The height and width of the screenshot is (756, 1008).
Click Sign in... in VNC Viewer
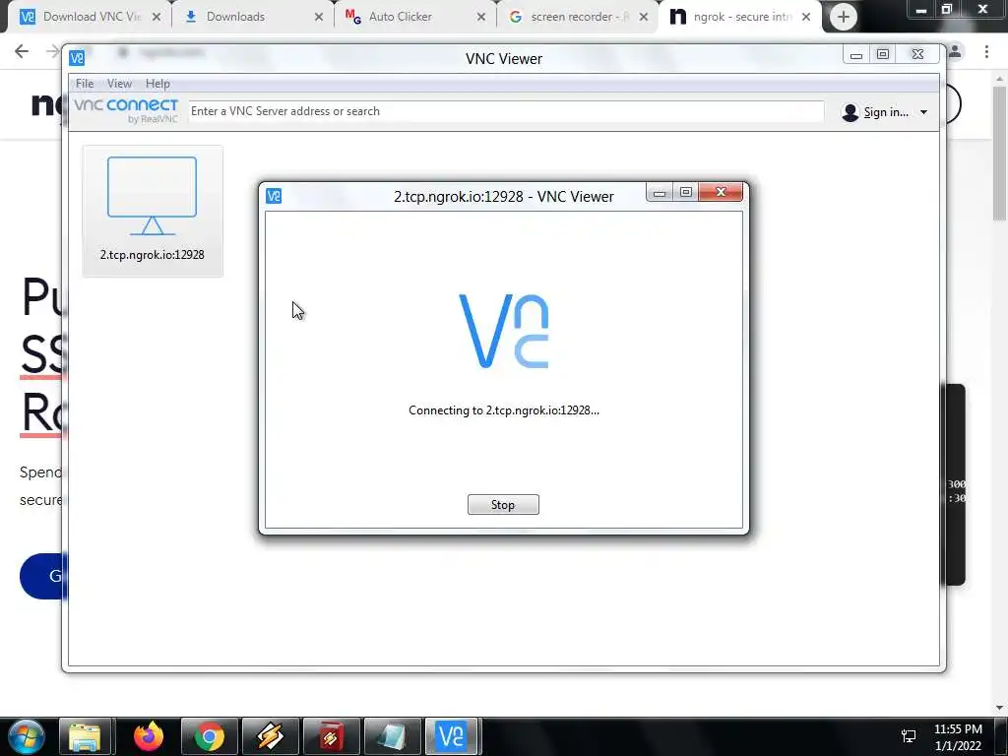point(875,112)
